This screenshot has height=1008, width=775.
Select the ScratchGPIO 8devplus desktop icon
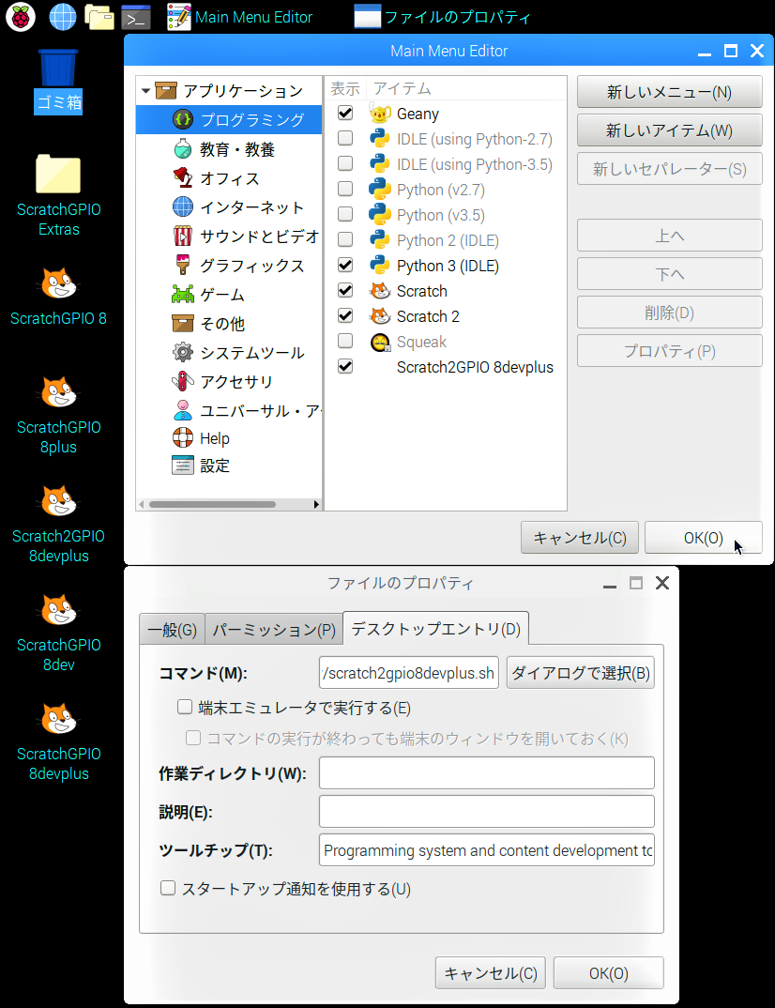(x=58, y=741)
